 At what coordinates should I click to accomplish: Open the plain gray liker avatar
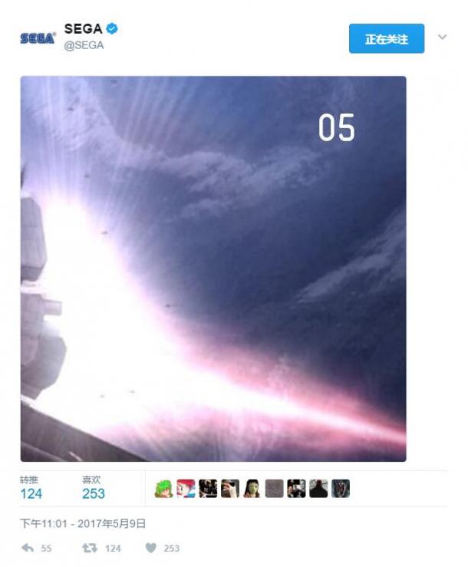click(274, 489)
